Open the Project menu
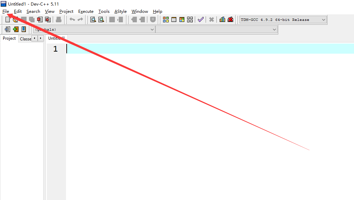Viewport: 354px width, 200px height. (x=66, y=11)
